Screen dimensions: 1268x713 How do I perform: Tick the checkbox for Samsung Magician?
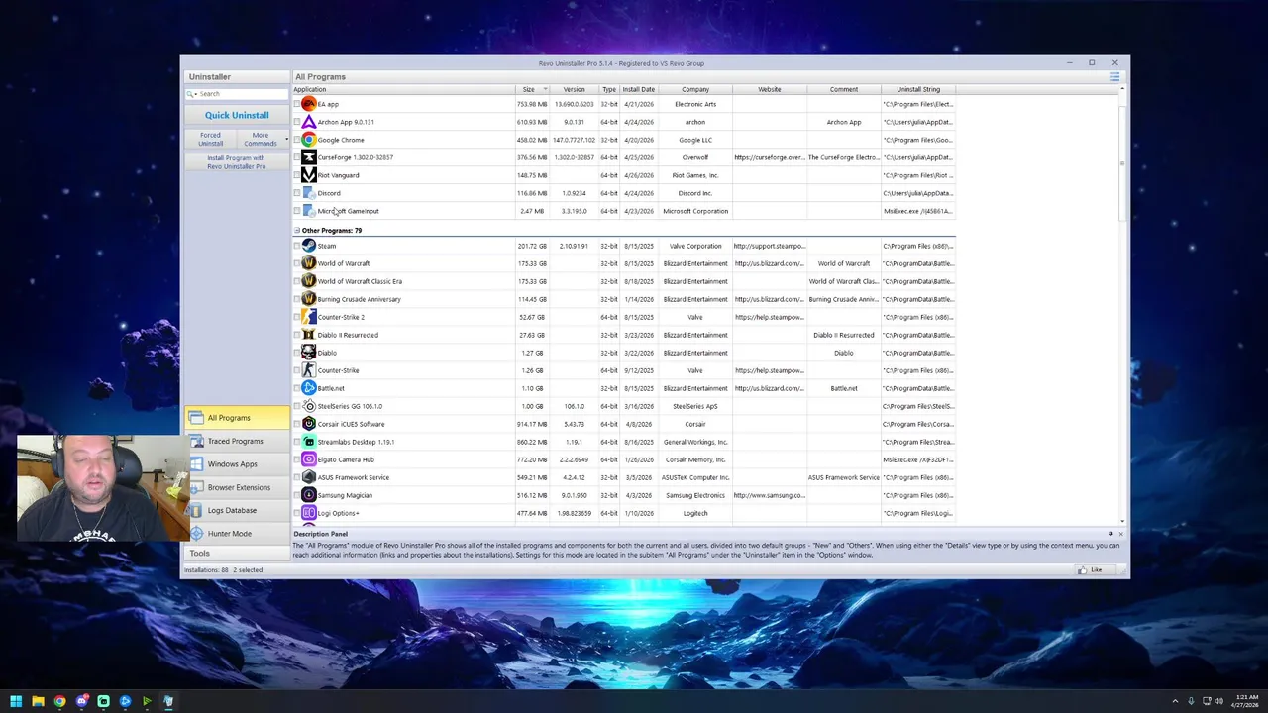(297, 495)
